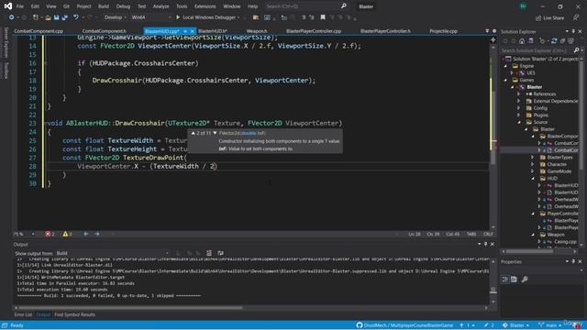Navigate backward using the toolbar arrow
Viewport: 587px width, 330px height.
pos(12,17)
